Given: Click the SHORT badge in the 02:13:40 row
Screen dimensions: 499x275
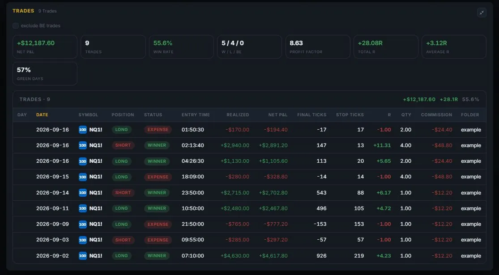Looking at the screenshot, I should point(123,145).
